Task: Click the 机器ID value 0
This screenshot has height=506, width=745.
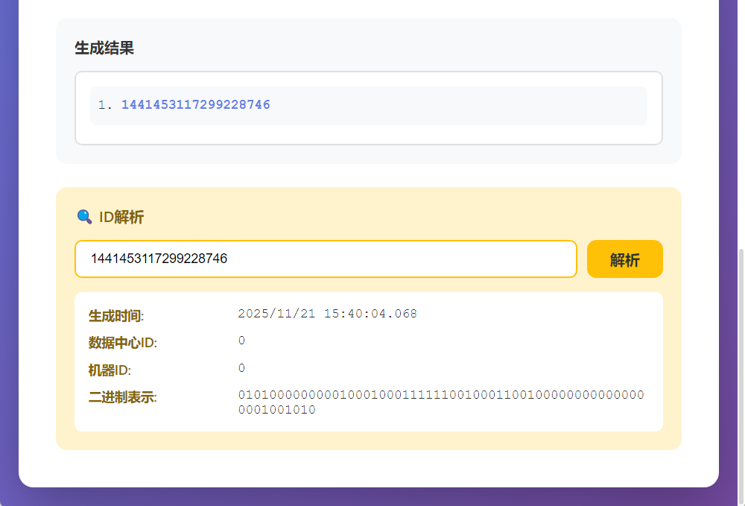Action: pos(241,368)
